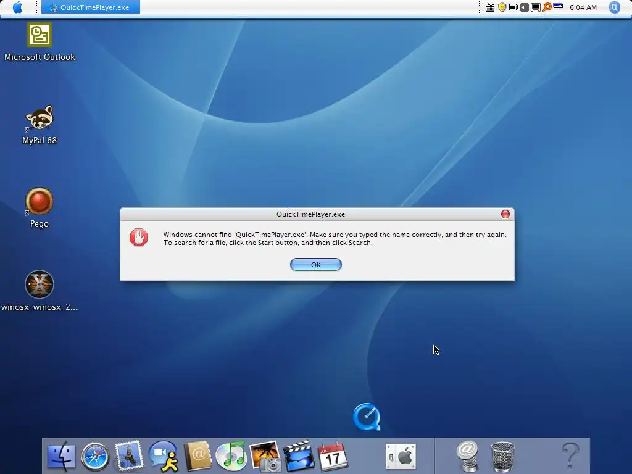Click the @ spring internet icon in dock
This screenshot has height=474, width=632.
coord(468,456)
